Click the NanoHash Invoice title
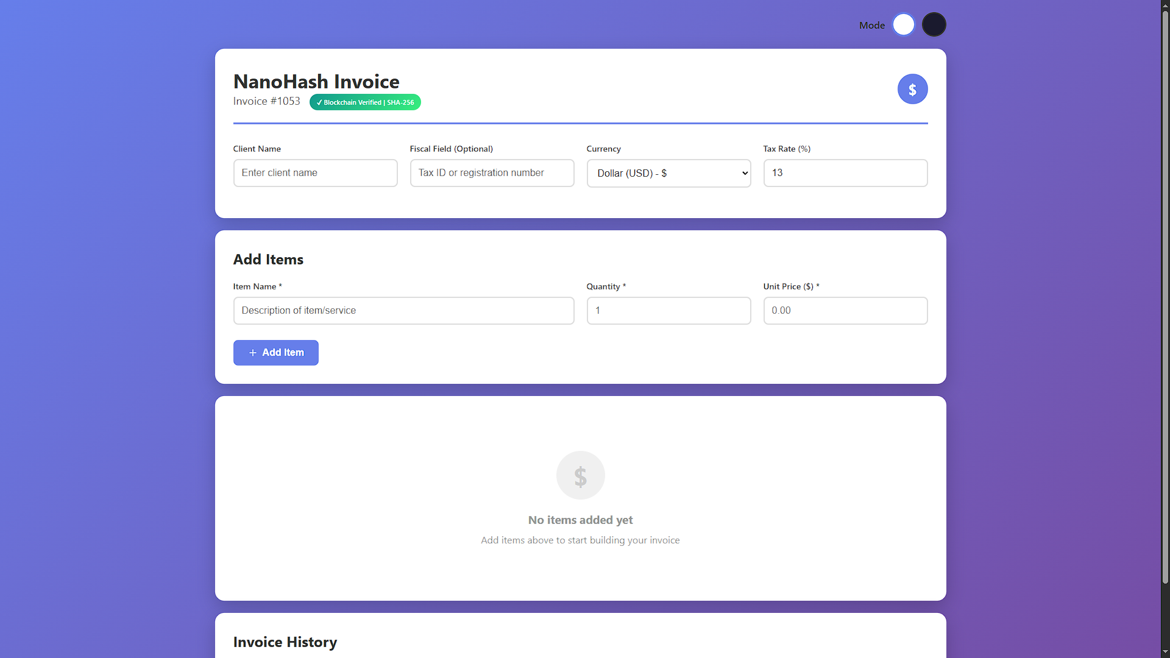Screen dimensions: 1170x658 (316, 82)
